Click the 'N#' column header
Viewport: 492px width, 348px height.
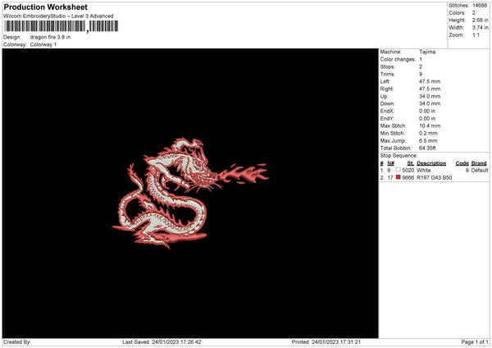(390, 163)
